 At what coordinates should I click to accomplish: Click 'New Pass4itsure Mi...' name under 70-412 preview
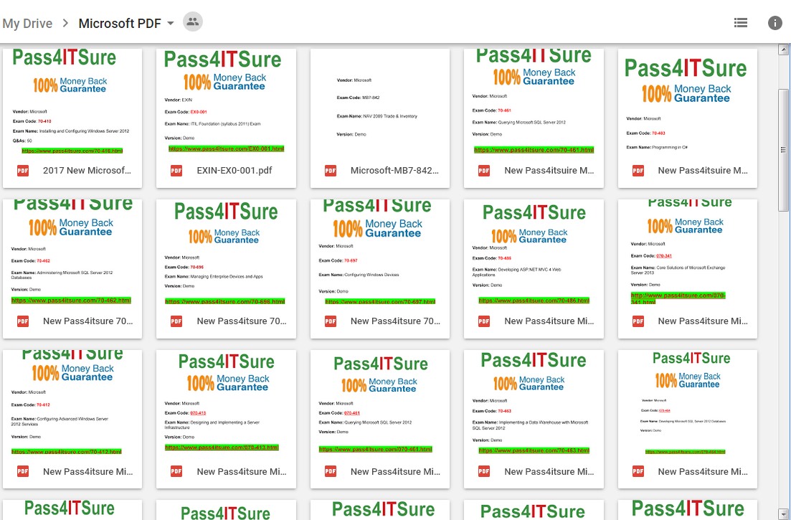click(87, 471)
